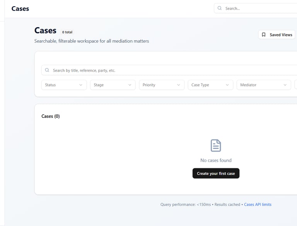Click the Cases title in the top bar
This screenshot has width=297, height=226.
(x=20, y=9)
